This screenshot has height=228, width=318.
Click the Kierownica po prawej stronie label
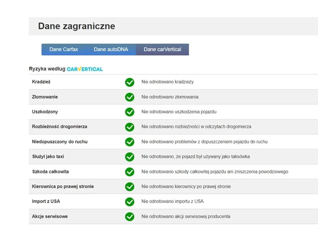[63, 186]
